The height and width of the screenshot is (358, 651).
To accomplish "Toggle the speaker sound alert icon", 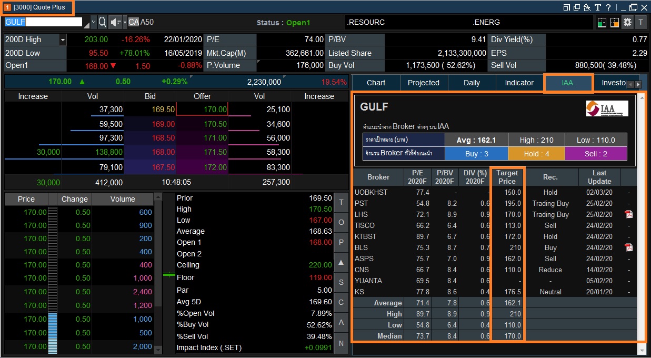I will tap(116, 22).
